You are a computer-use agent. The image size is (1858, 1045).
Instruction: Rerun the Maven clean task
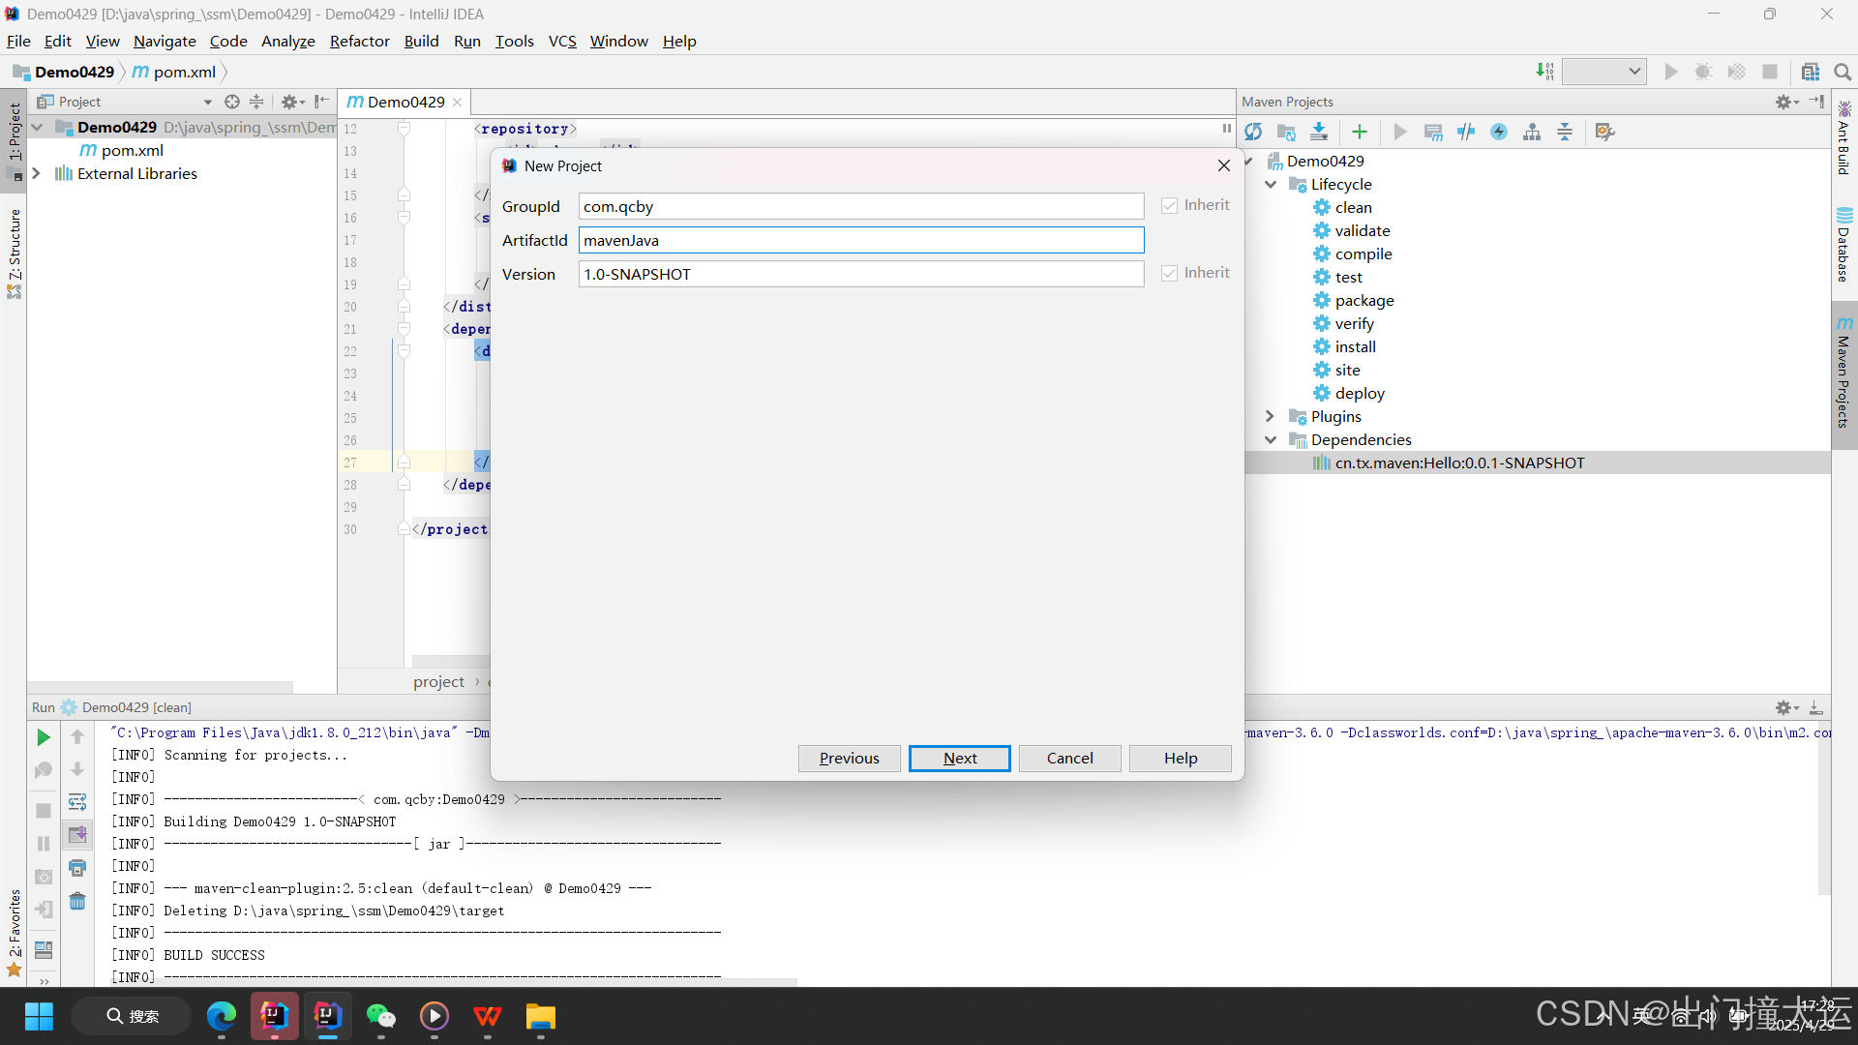(43, 737)
